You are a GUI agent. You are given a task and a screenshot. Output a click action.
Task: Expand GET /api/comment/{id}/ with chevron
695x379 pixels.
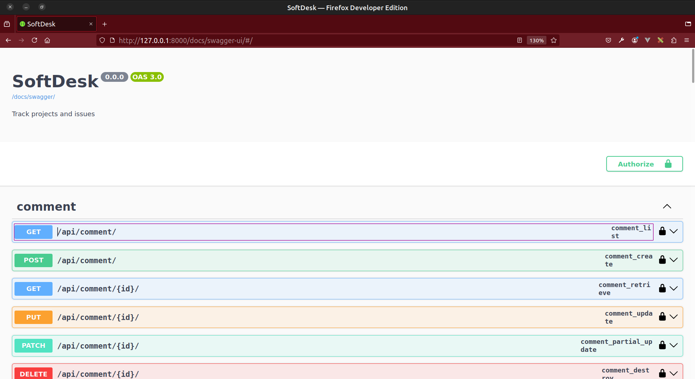[x=674, y=289]
